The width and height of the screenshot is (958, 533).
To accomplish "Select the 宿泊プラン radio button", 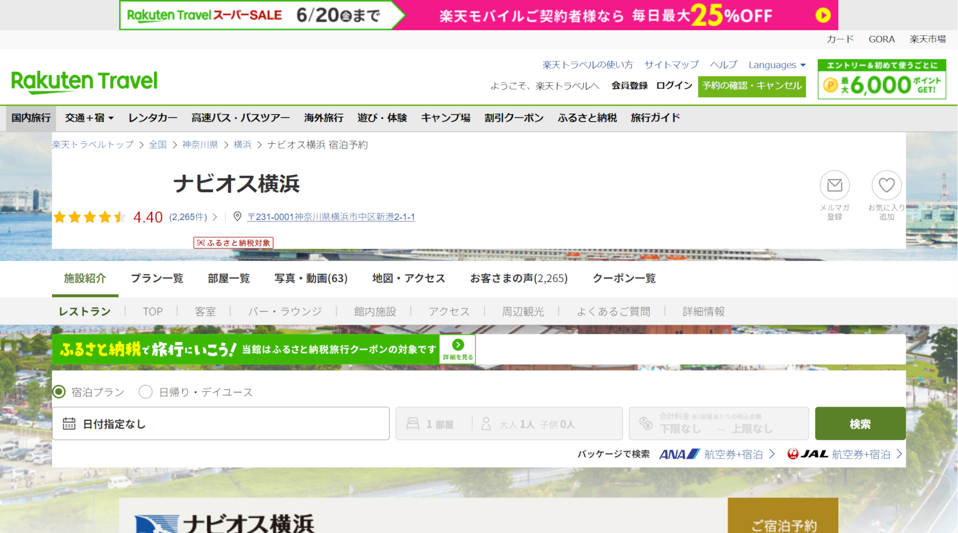I will 59,392.
